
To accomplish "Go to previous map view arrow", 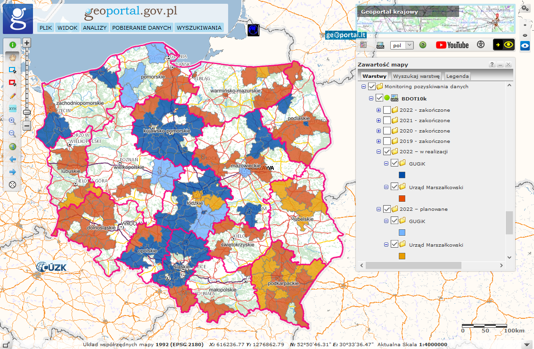I will [x=13, y=159].
